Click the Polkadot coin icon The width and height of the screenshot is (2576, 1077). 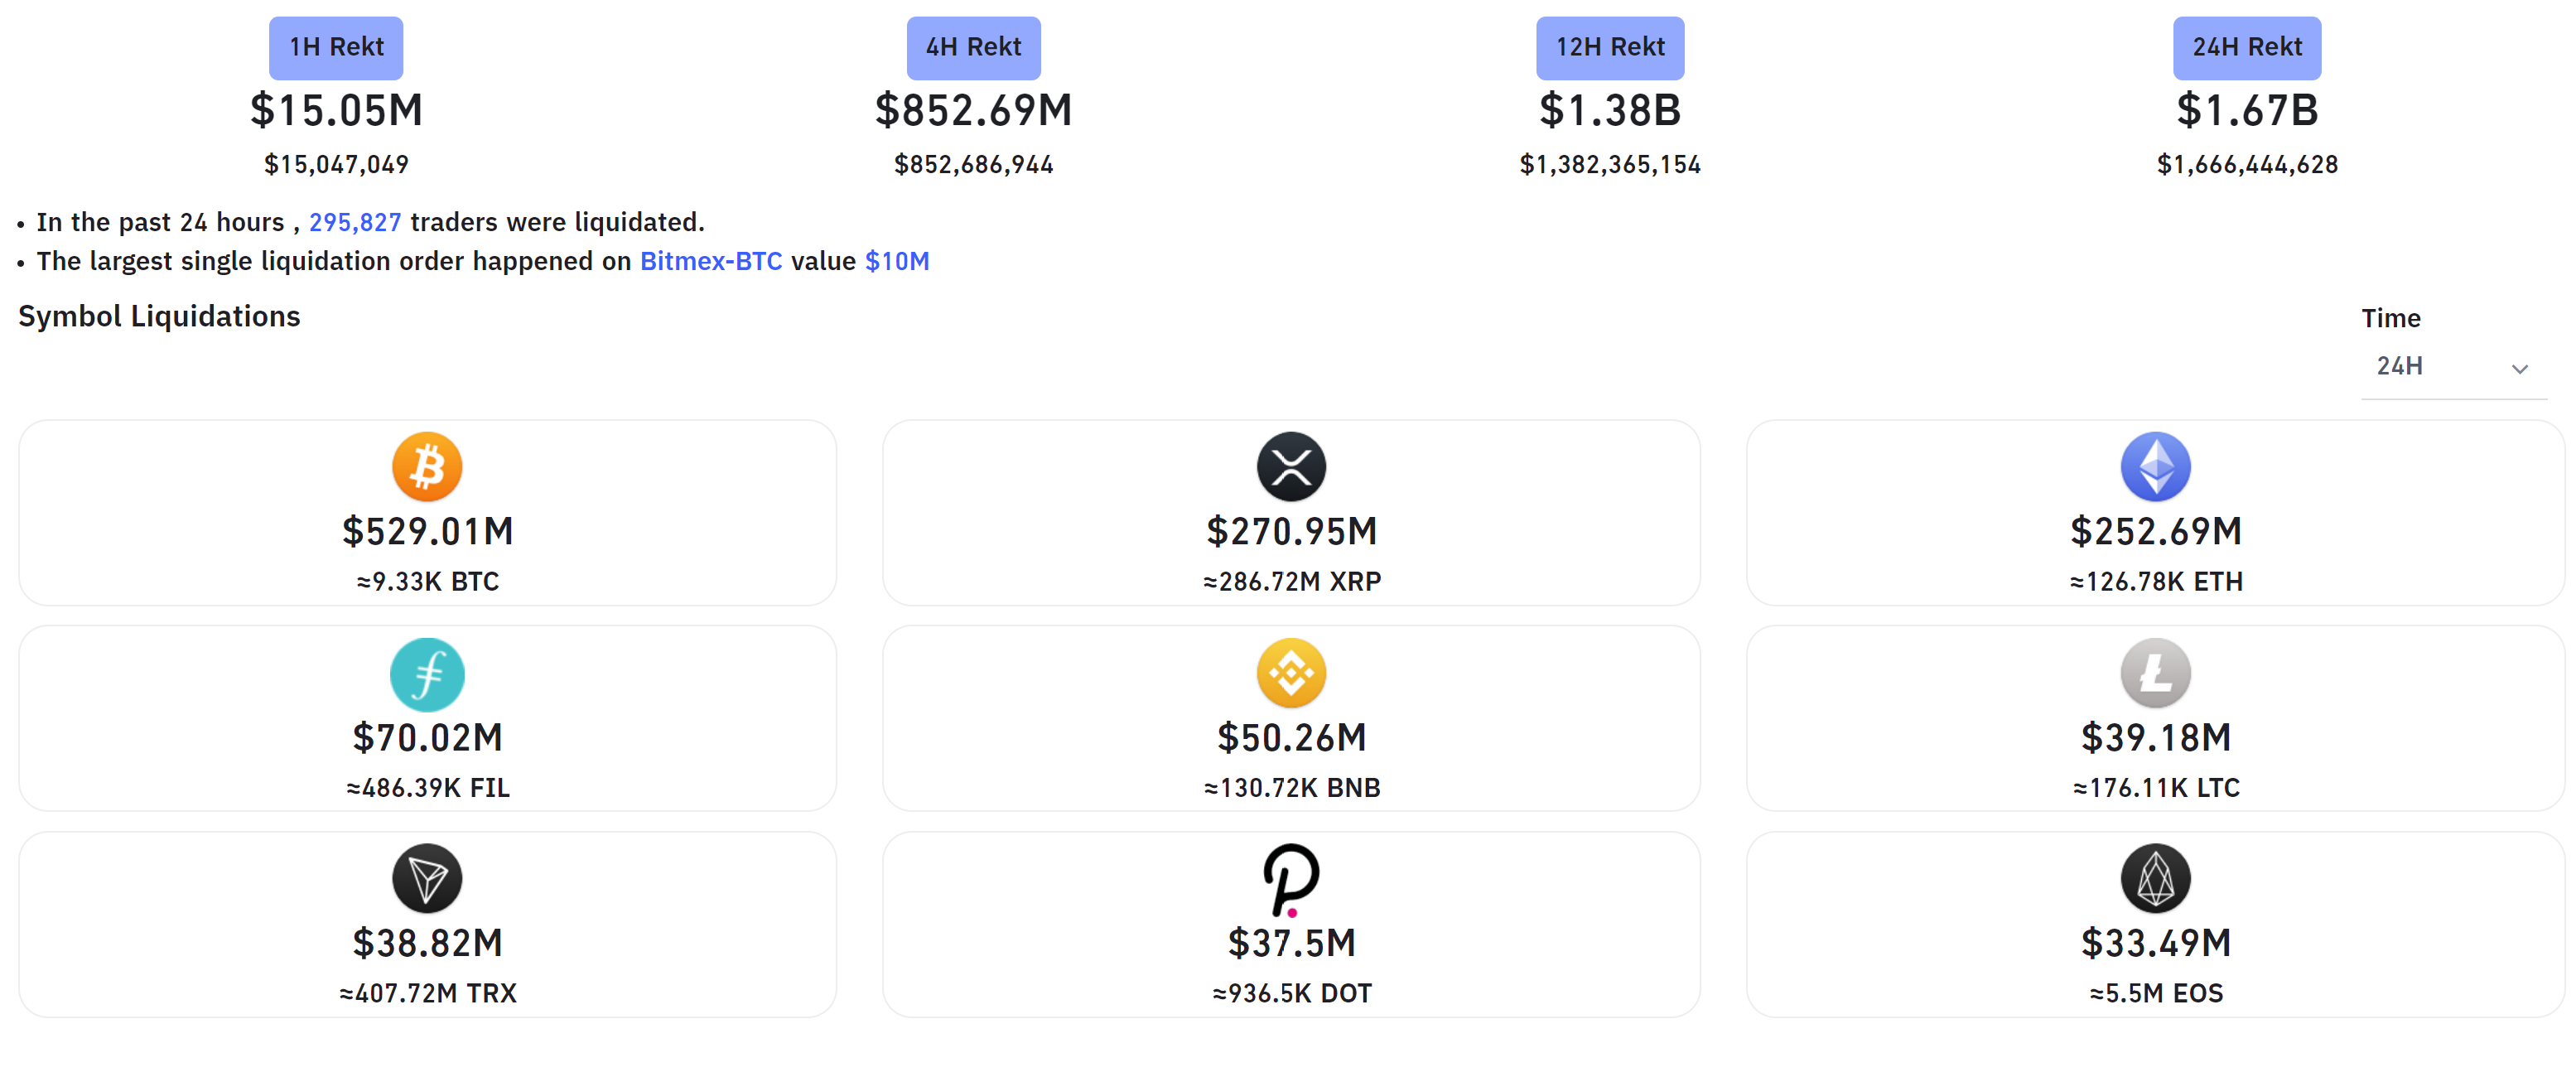[x=1291, y=879]
